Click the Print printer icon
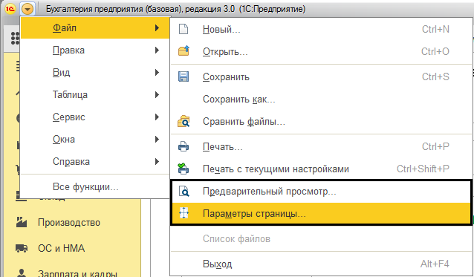 [x=184, y=147]
